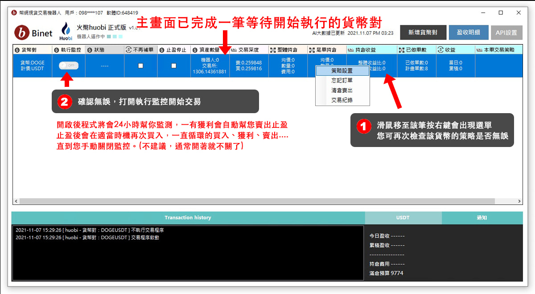Switch to the 通知 tab
Image resolution: width=535 pixels, height=294 pixels.
click(482, 218)
